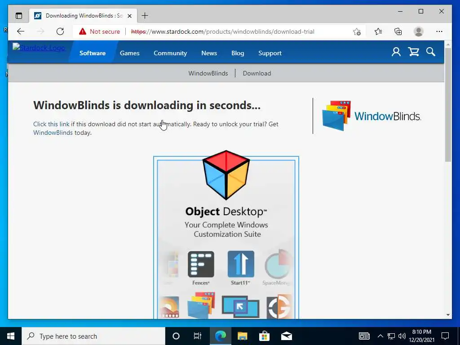460x345 pixels.
Task: Open the Windows Start menu
Action: coord(11,336)
